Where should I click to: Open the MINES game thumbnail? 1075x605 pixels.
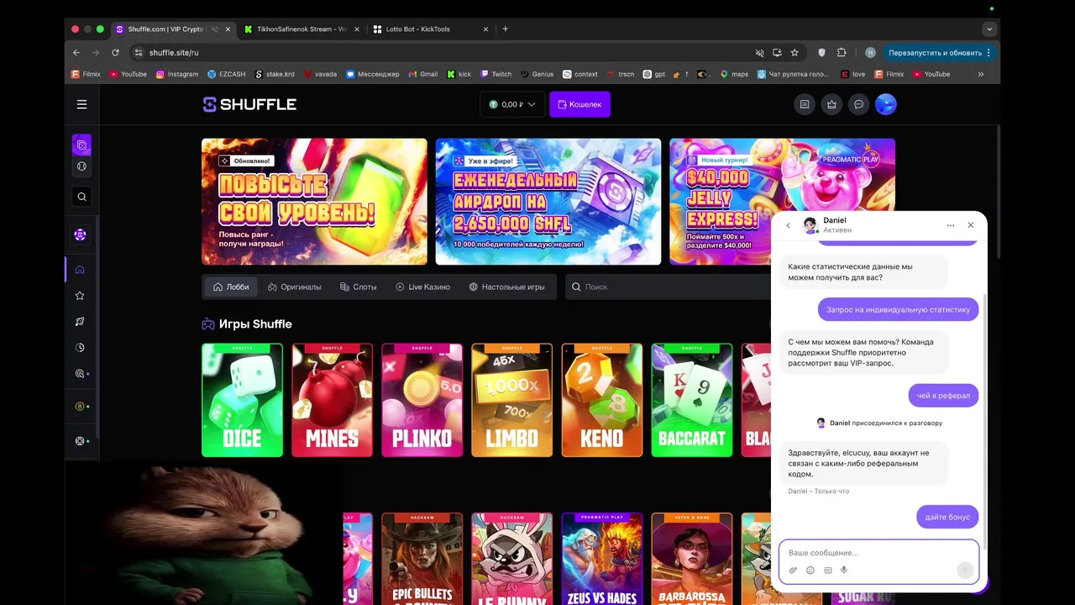(x=332, y=400)
